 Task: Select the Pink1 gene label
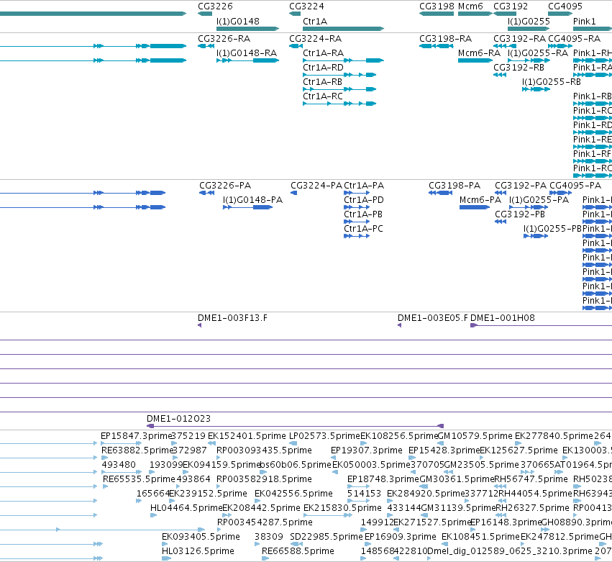584,21
